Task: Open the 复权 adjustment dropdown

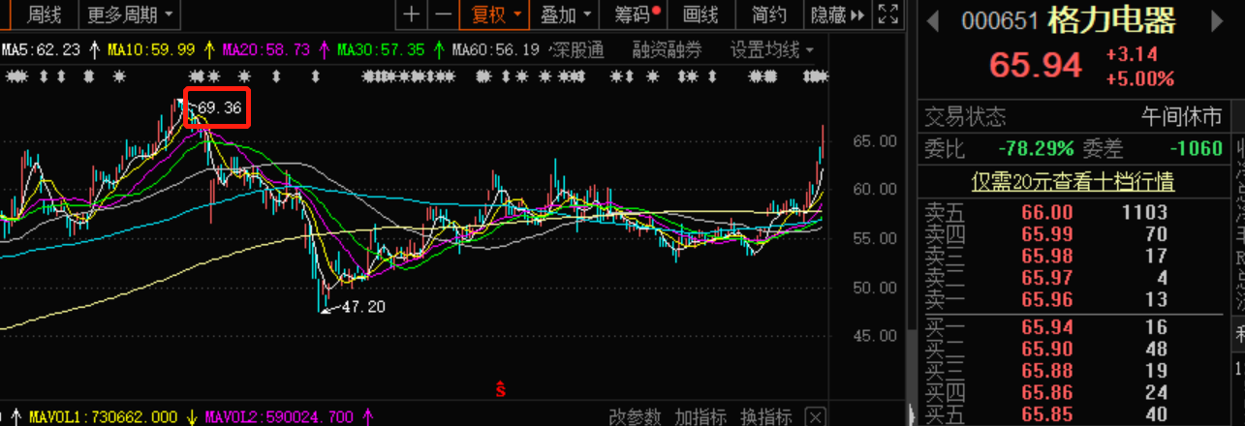Action: 495,15
